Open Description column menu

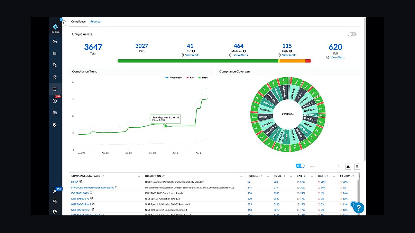241,176
